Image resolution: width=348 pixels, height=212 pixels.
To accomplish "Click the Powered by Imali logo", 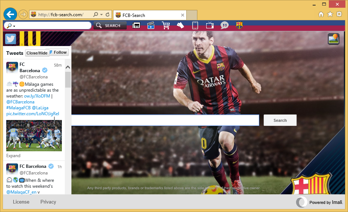I will pyautogui.click(x=320, y=202).
